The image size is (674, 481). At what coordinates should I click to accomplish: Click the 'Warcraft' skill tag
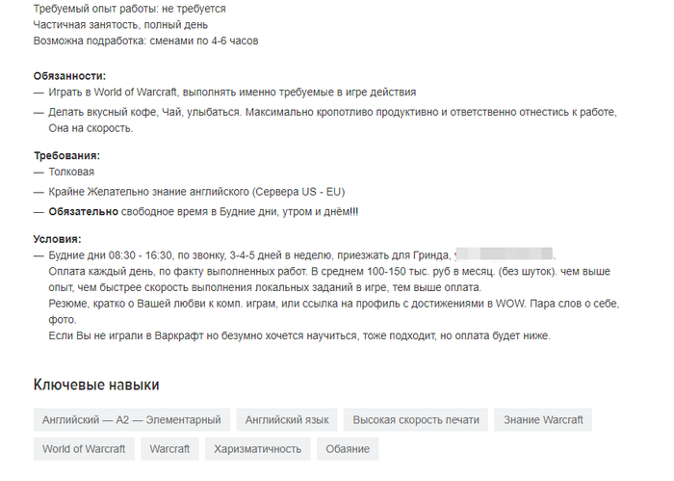click(x=169, y=449)
